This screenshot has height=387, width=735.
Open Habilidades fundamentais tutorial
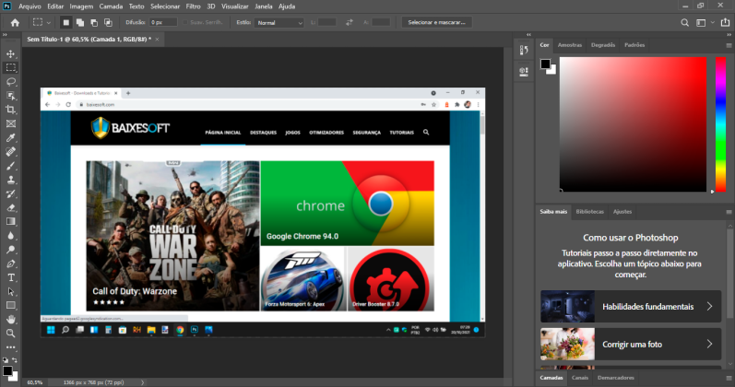pyautogui.click(x=631, y=307)
